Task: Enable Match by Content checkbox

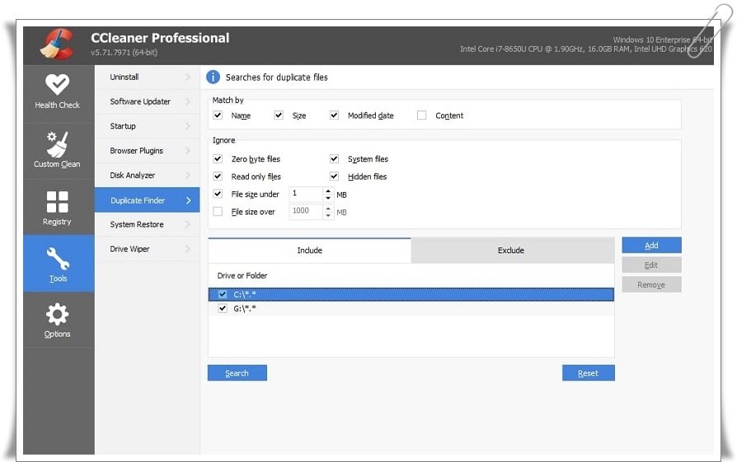Action: [421, 115]
